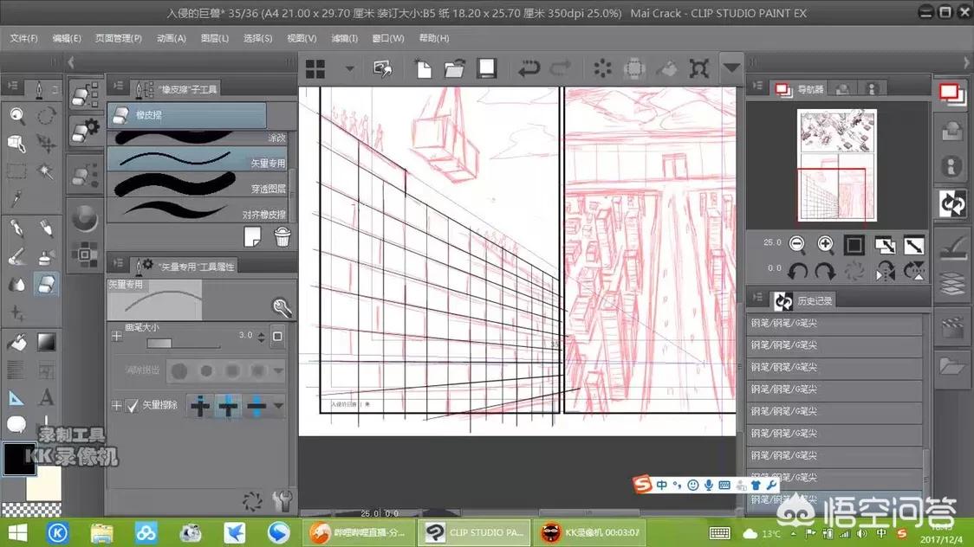Viewport: 974px width, 547px height.
Task: Select the Blend droplet tool
Action: tap(16, 284)
